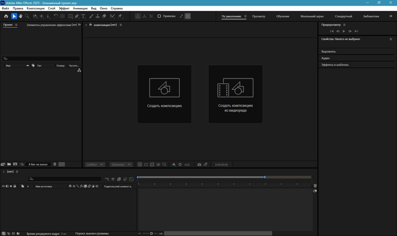397x236 pixels.
Task: Click the trash icon in Project panel
Action: (x=54, y=164)
